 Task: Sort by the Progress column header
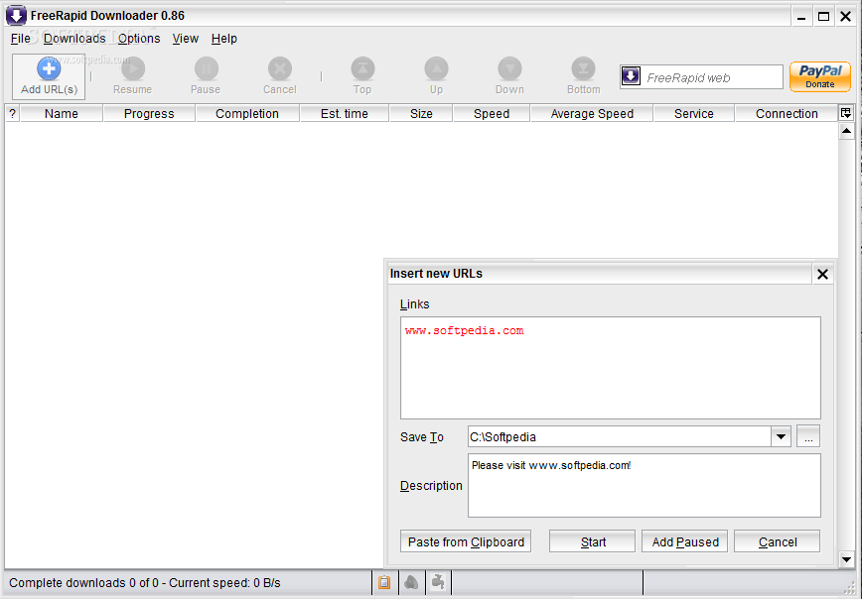pos(149,114)
